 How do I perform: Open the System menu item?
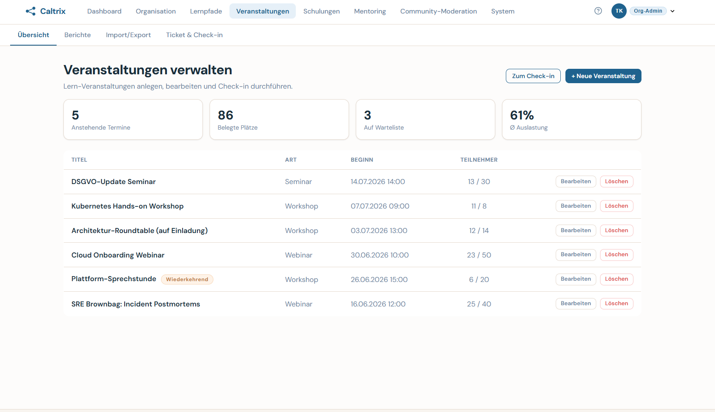click(x=502, y=11)
